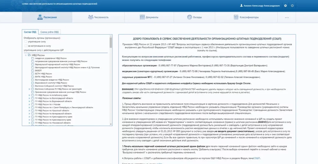Image resolution: width=318 pixels, height=164 pixels.
Task: Click the user profile silhouette icon
Action: point(241,6)
